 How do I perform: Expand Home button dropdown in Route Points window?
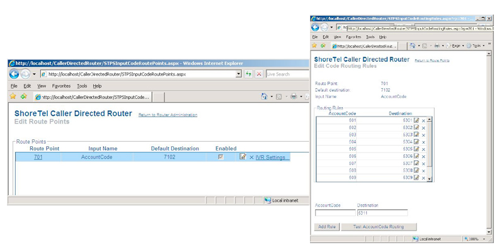tap(272, 96)
